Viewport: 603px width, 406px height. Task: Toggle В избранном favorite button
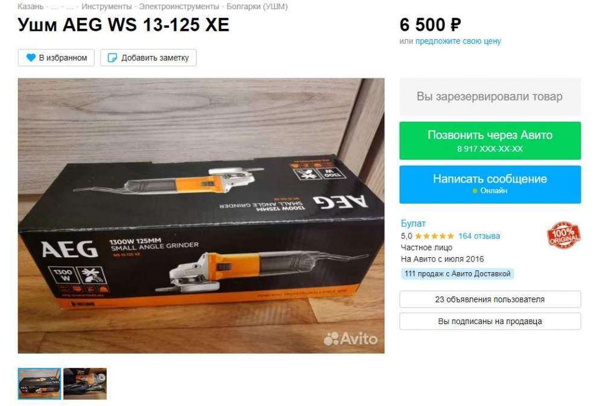tap(56, 58)
